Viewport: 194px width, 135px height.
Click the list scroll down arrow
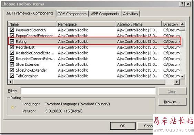(183, 76)
